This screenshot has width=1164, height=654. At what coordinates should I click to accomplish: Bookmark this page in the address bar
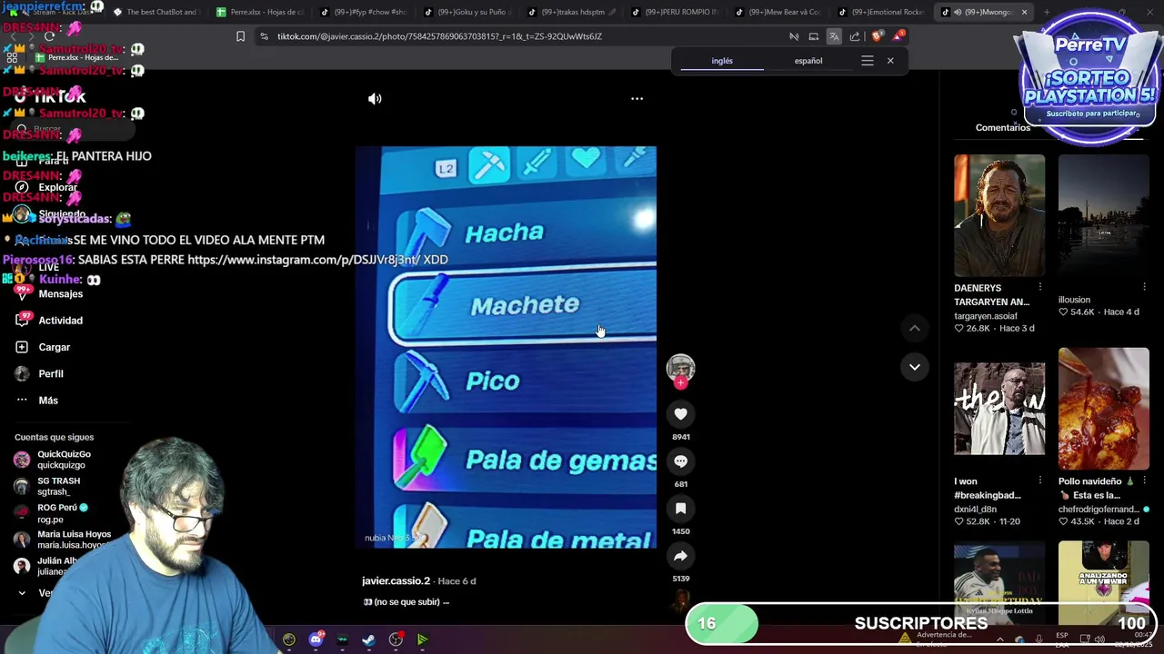point(240,36)
